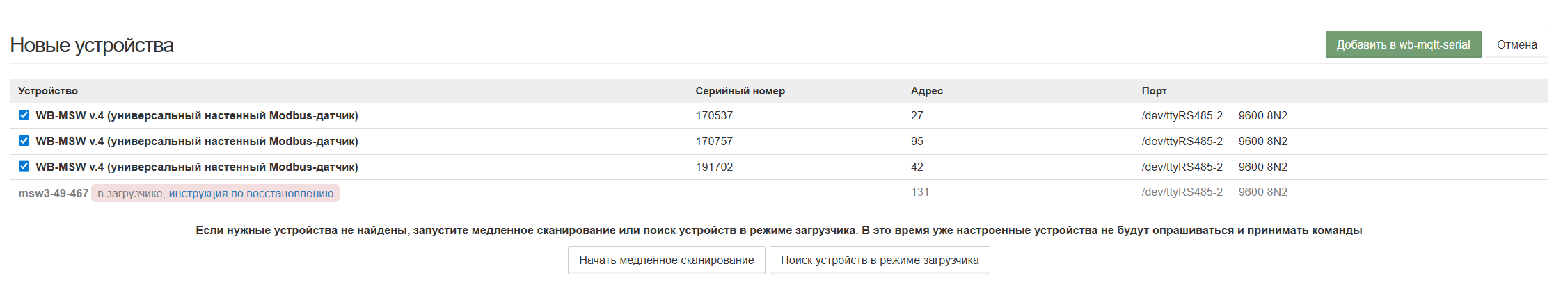Click "Поиск устройств в режиме загрузчика" button
Image resolution: width=1554 pixels, height=282 pixels.
pyautogui.click(x=879, y=260)
